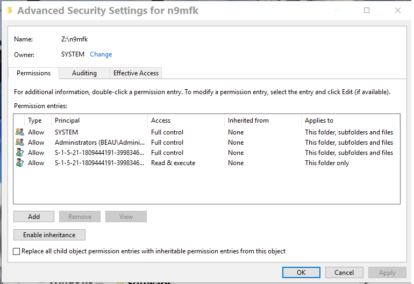Sort by the Inherited from column header

click(x=263, y=120)
